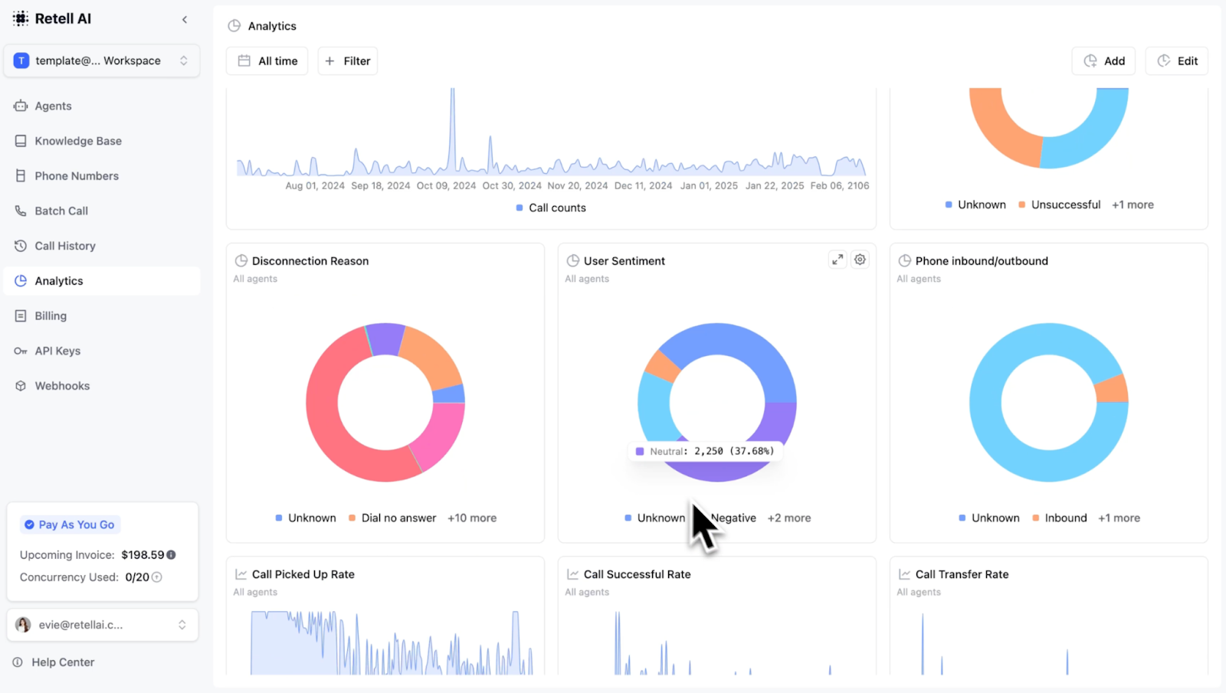Click the Webhooks sidebar icon
Screen dimensions: 1226x693
tap(21, 386)
